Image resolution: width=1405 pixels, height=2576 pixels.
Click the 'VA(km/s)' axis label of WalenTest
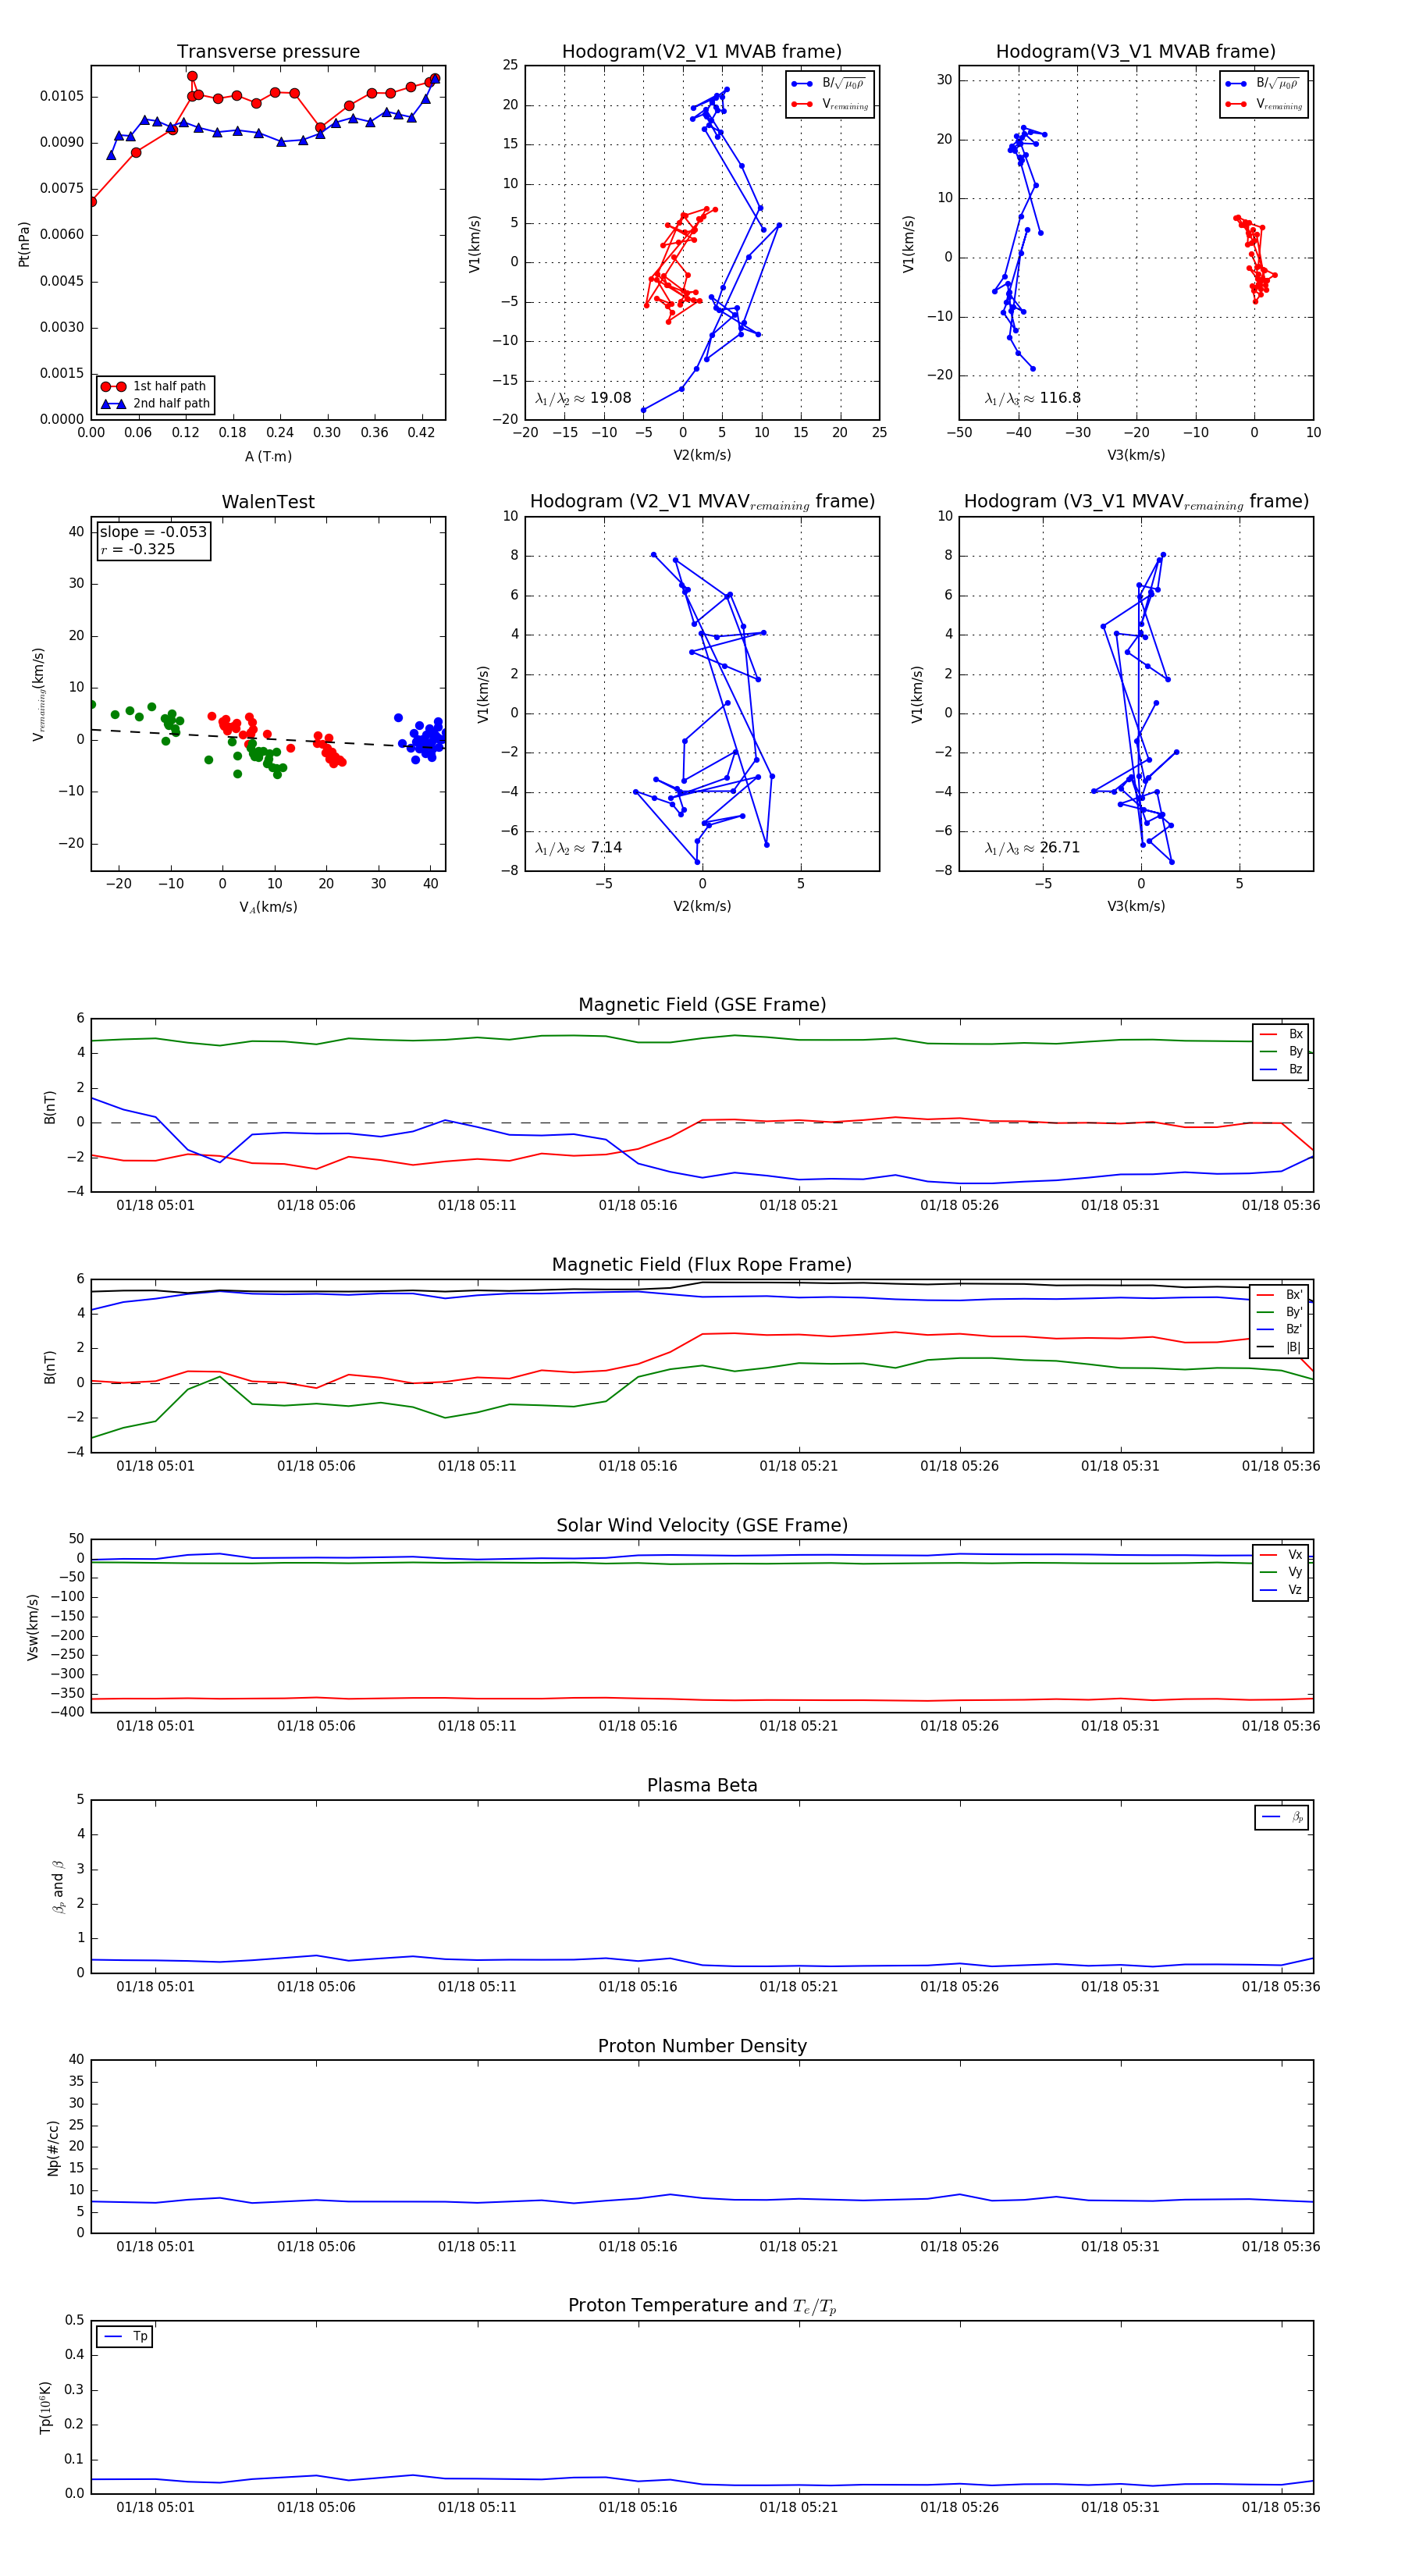(268, 907)
